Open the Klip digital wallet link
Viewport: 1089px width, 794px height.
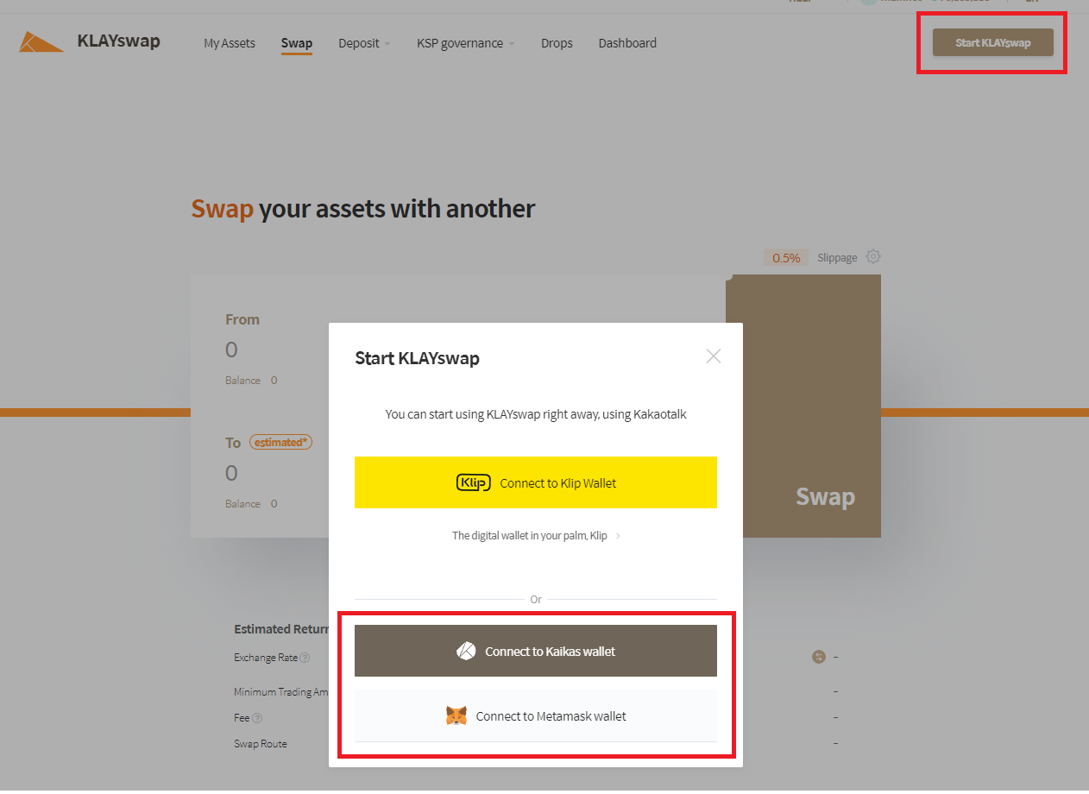click(x=536, y=535)
